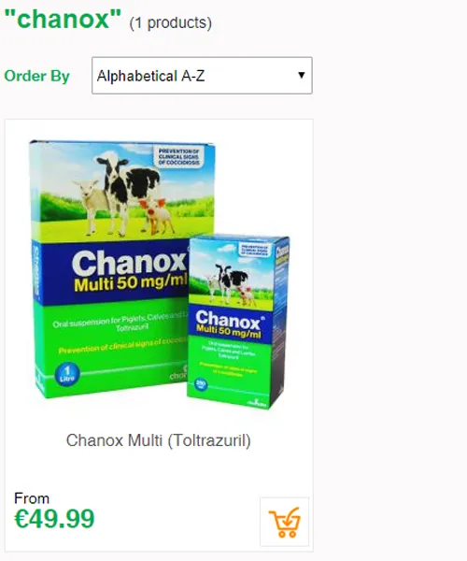The width and height of the screenshot is (467, 561).
Task: Click the piglet picture on the large box
Action: tap(157, 216)
